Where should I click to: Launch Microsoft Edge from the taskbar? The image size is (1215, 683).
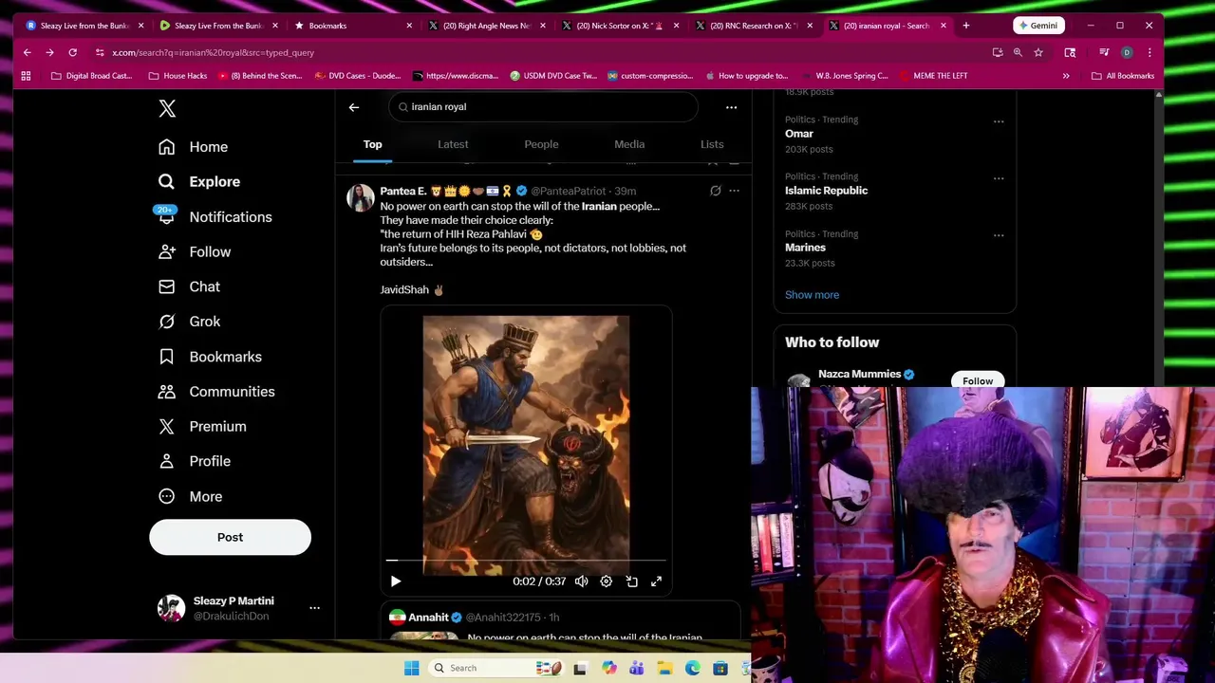click(x=693, y=668)
